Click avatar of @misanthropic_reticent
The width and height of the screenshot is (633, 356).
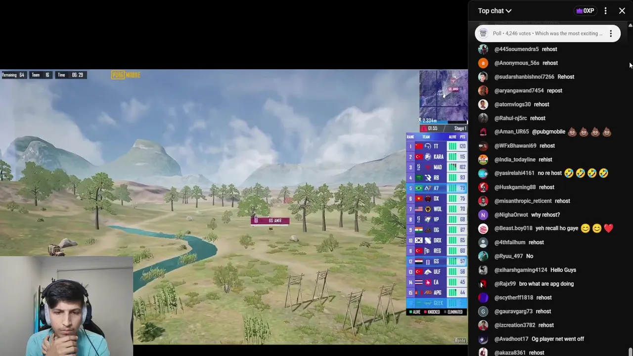[483, 201]
